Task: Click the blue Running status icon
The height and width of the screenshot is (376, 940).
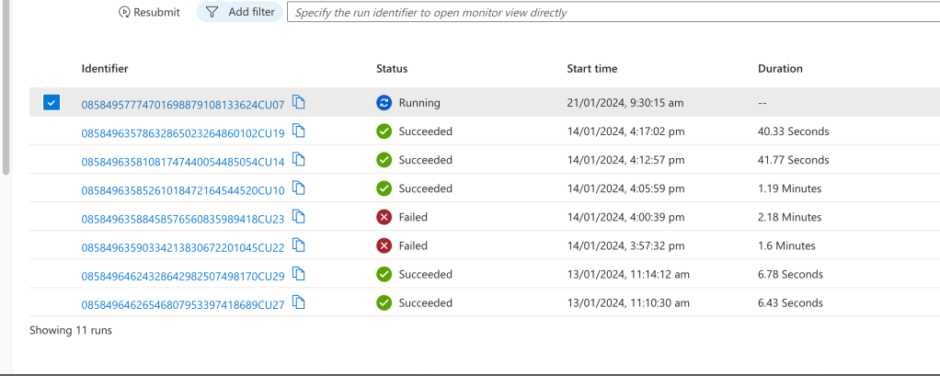Action: [384, 103]
